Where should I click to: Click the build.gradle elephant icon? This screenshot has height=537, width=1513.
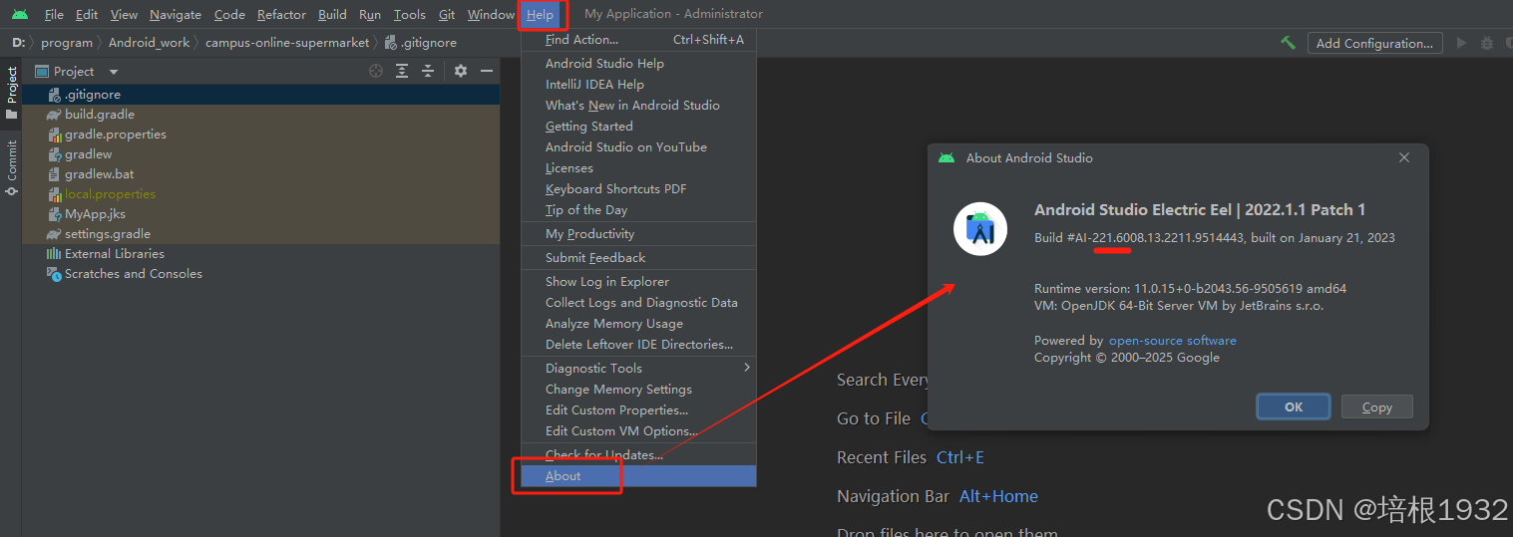(54, 115)
